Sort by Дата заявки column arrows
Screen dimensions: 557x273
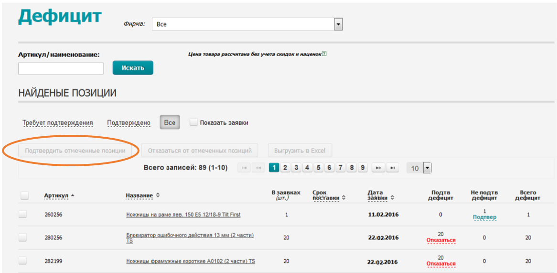[392, 198]
